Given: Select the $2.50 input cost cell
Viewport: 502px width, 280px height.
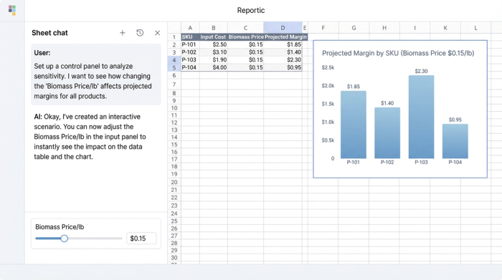Looking at the screenshot, I should pyautogui.click(x=214, y=44).
